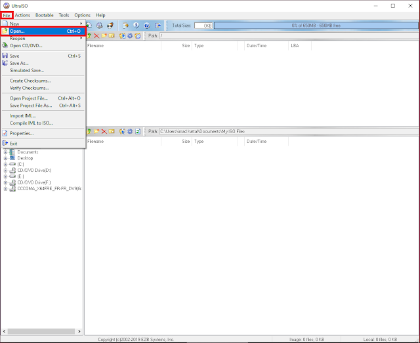Click the Burn CD/DVD Image flame icon
420x343 pixels.
(x=110, y=26)
